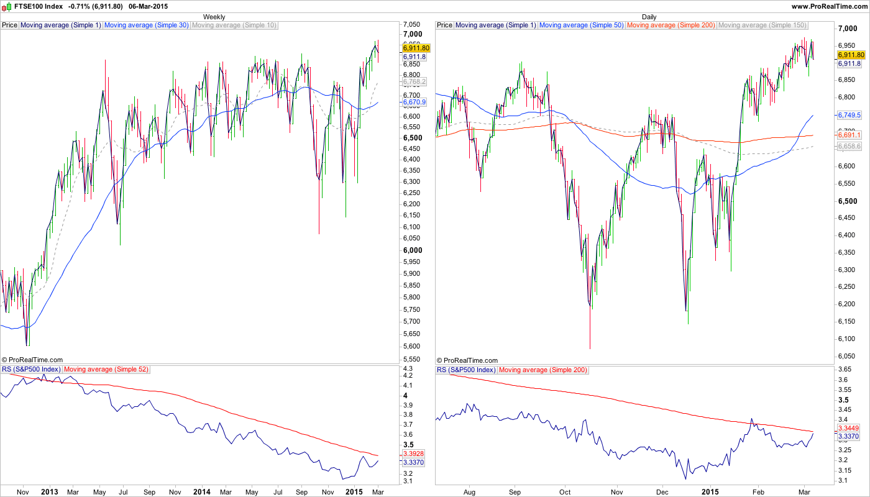870x497 pixels.
Task: Open the Moving average (Simple 50) label
Action: click(x=581, y=25)
